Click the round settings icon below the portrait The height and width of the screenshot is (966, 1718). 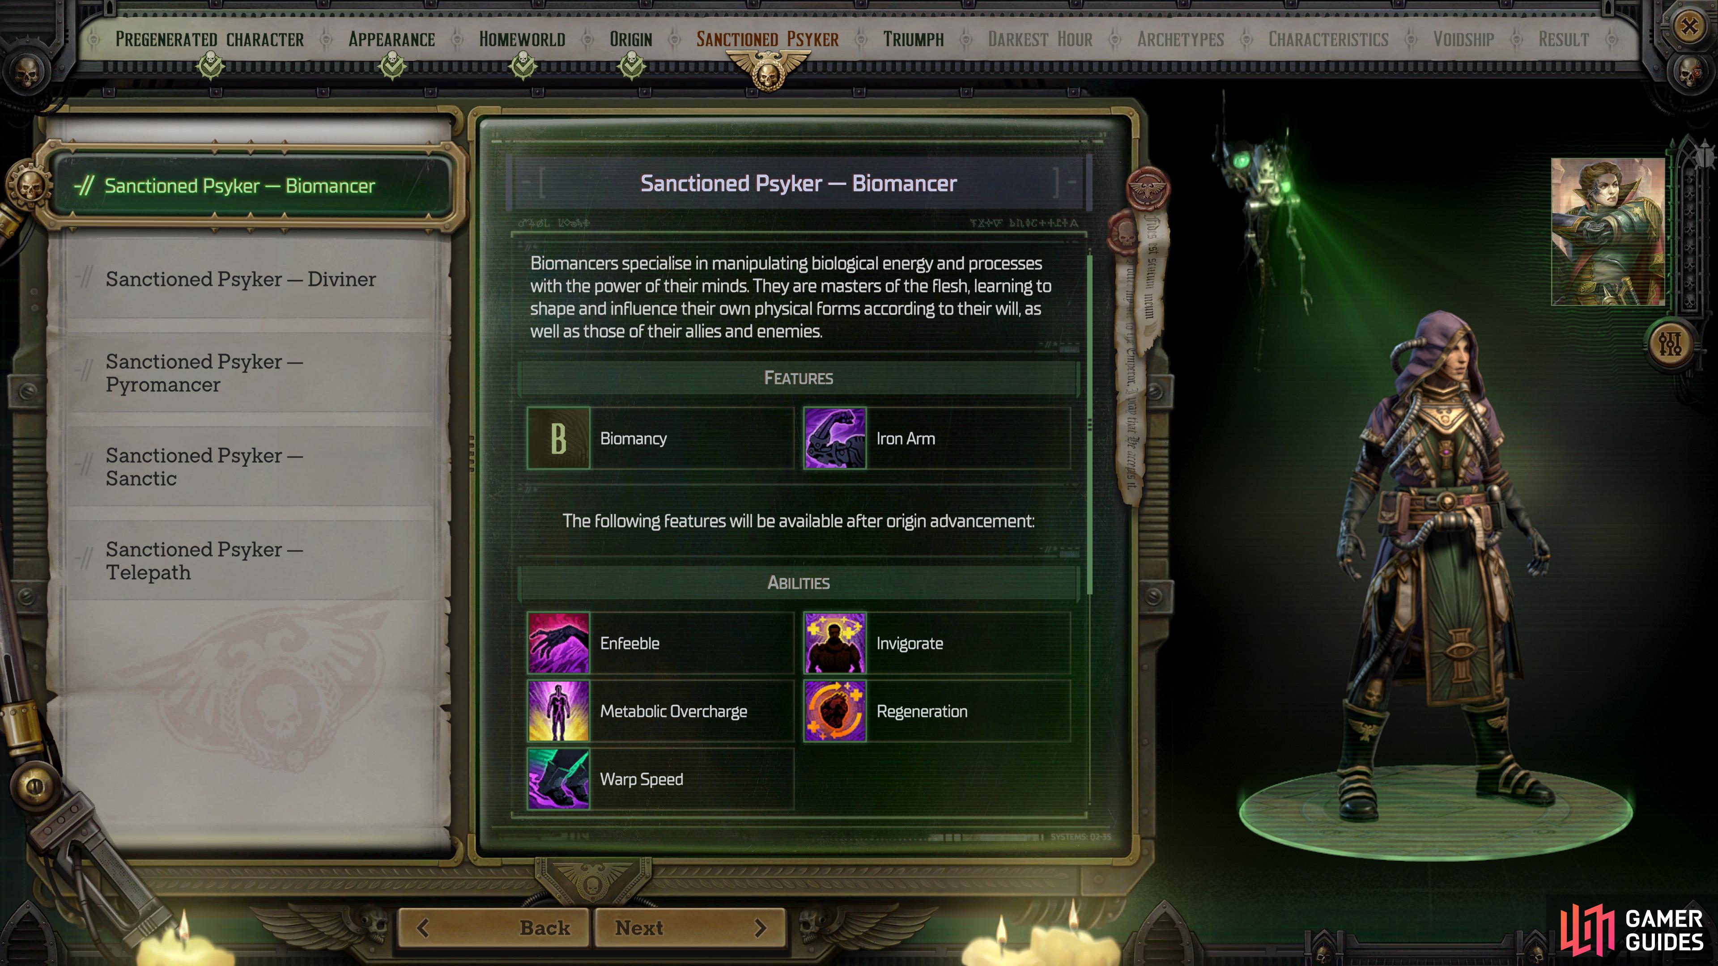[1670, 343]
